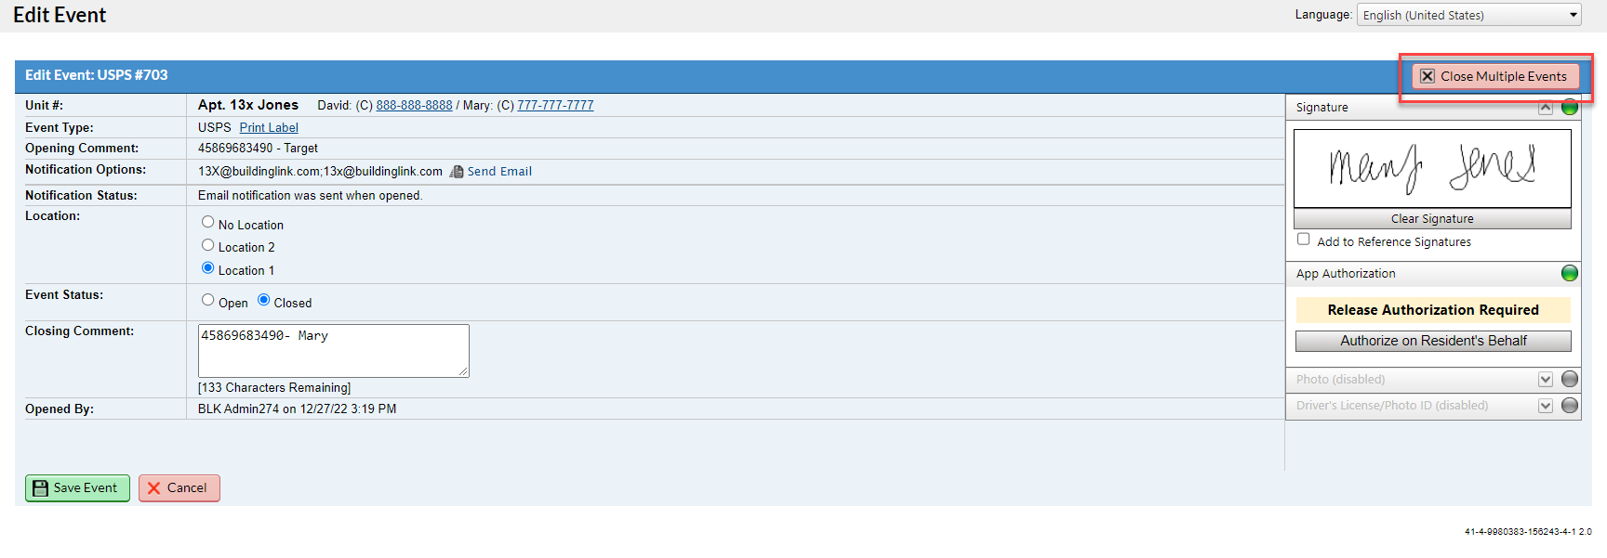Click the gray indicator beside Photo (disabled)
The height and width of the screenshot is (558, 1607).
(x=1569, y=379)
